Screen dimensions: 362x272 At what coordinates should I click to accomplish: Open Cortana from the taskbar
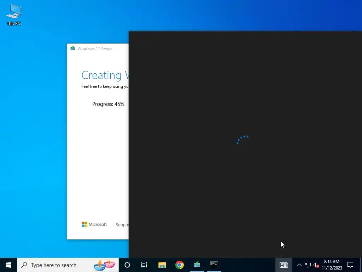[127, 265]
